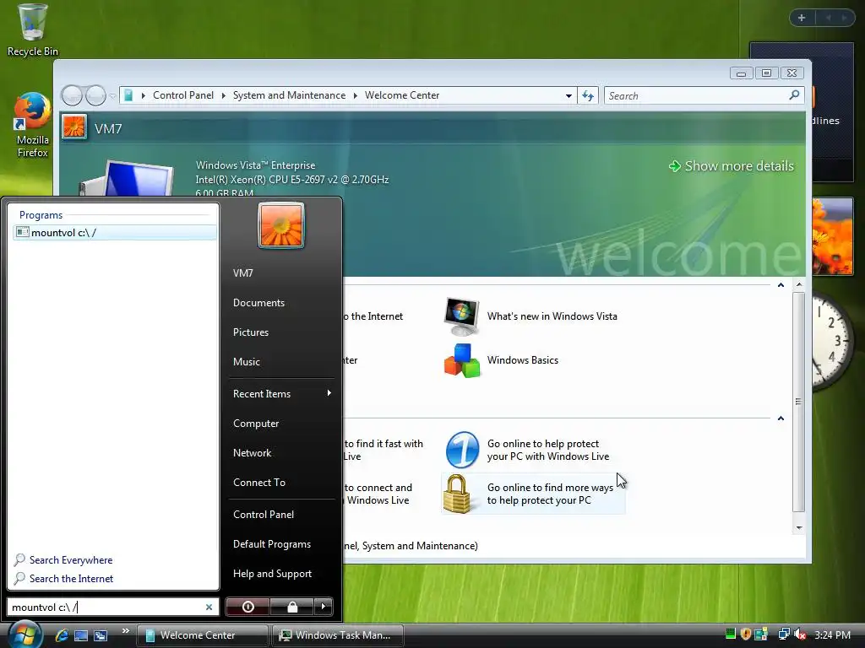Image resolution: width=865 pixels, height=648 pixels.
Task: Click the VM7 user picture in Welcome Center header
Action: tap(74, 127)
